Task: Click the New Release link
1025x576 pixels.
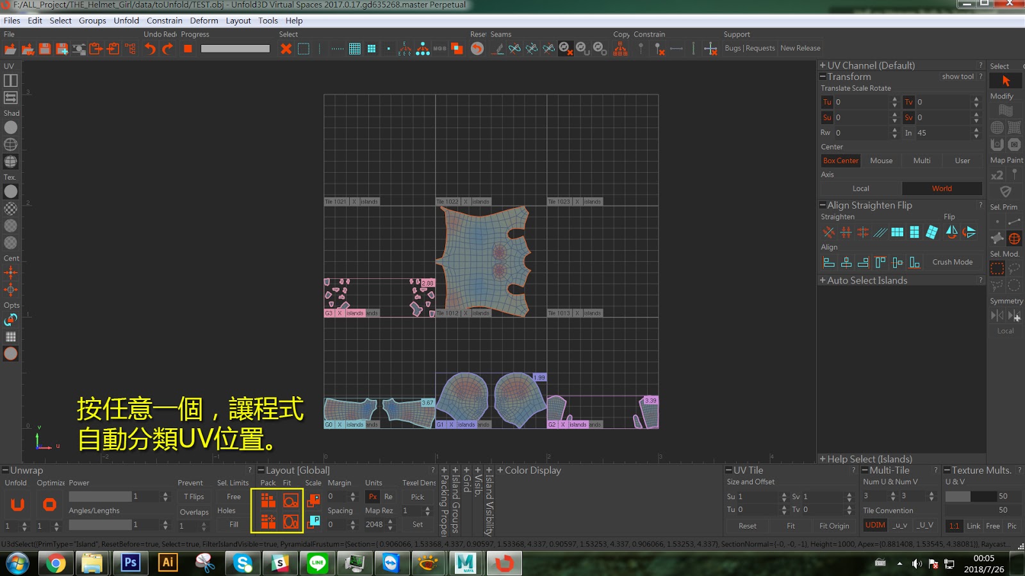Action: click(x=800, y=48)
